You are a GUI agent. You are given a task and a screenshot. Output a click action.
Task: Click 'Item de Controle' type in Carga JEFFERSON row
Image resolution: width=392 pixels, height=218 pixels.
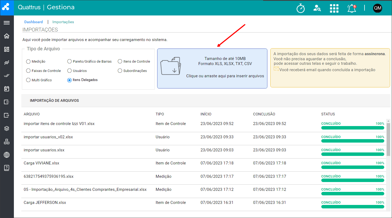[171, 203]
